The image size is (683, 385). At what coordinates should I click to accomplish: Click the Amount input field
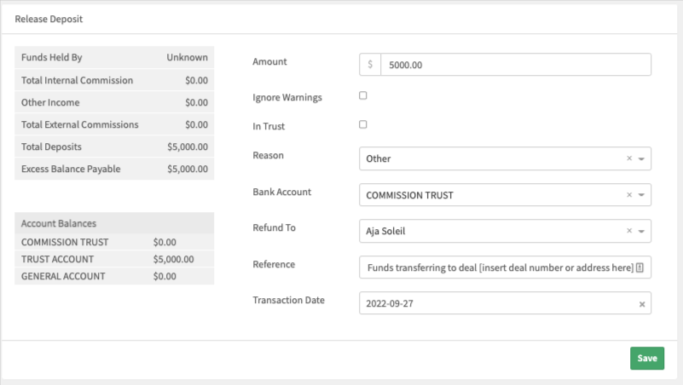[516, 65]
